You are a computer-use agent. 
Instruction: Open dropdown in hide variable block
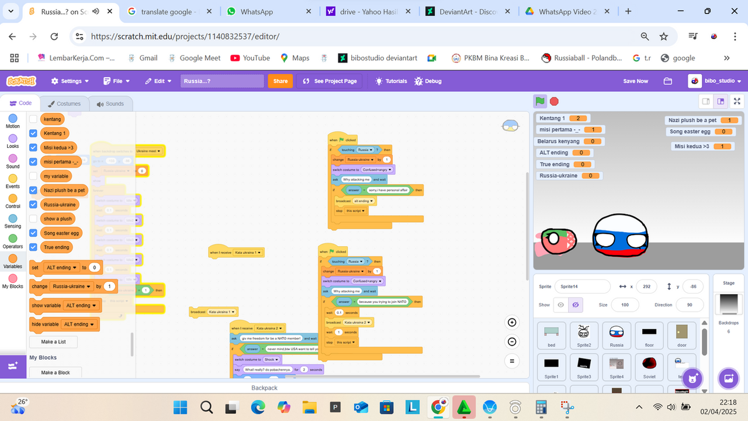click(x=79, y=324)
